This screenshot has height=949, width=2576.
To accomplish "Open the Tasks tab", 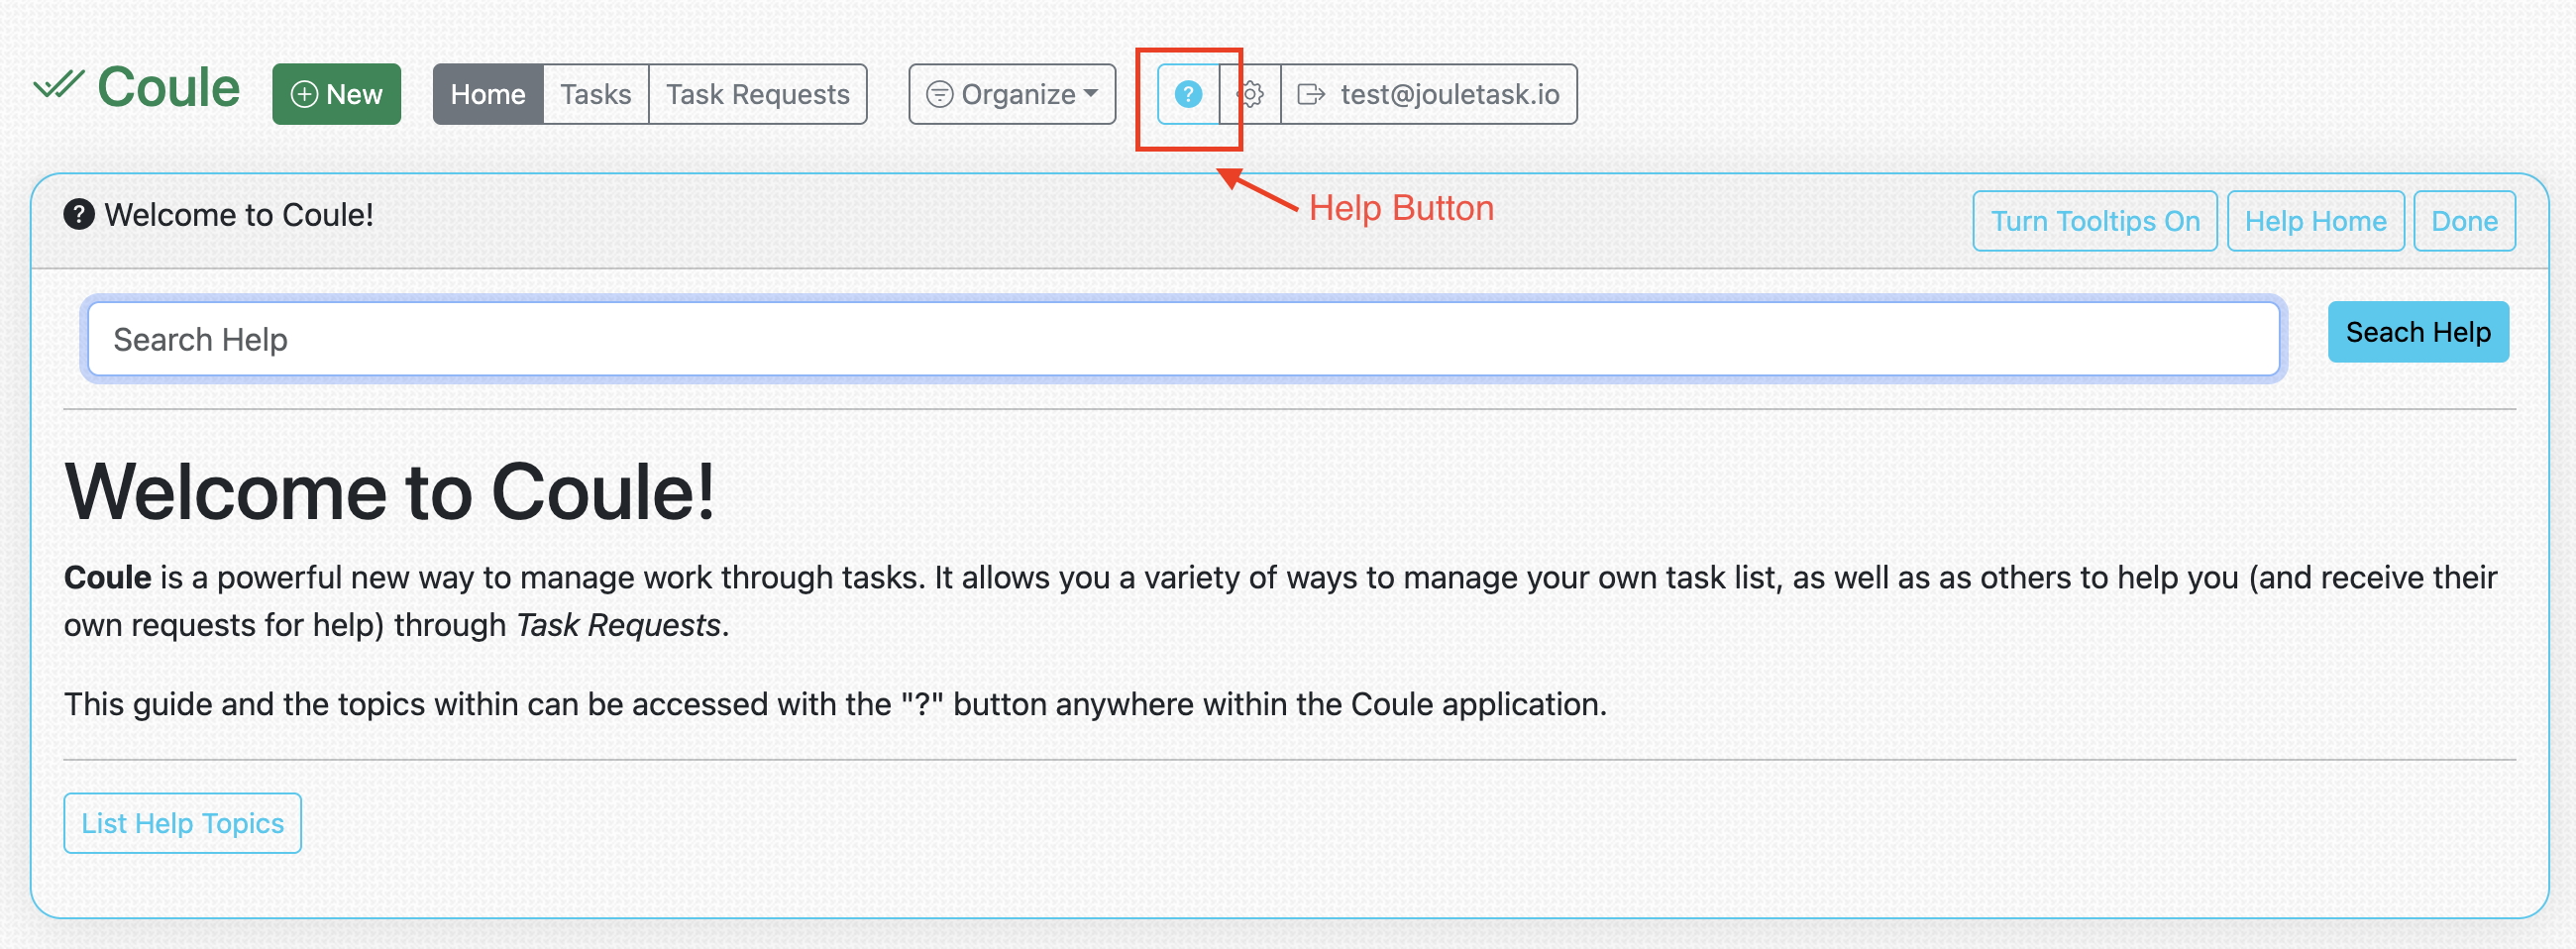I will coord(595,94).
